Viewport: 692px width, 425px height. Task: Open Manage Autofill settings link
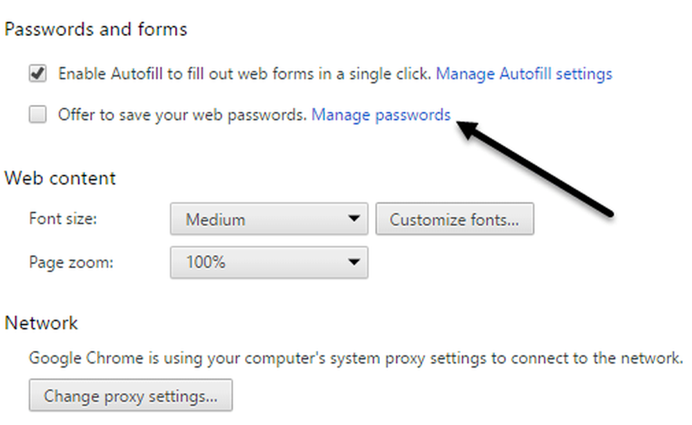pos(524,74)
